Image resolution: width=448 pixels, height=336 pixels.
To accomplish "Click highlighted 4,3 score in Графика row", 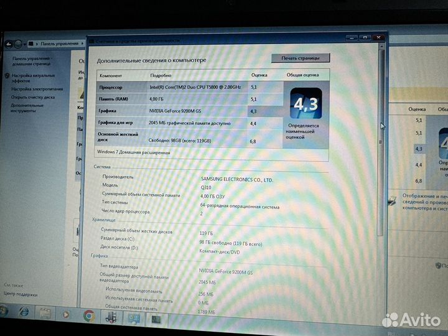I will tap(253, 111).
